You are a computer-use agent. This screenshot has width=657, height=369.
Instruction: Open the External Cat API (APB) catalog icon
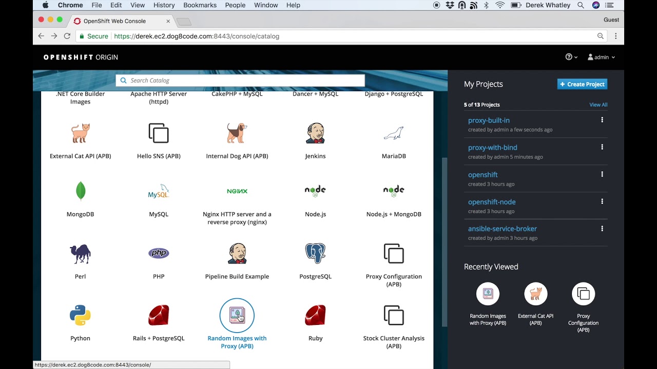80,133
